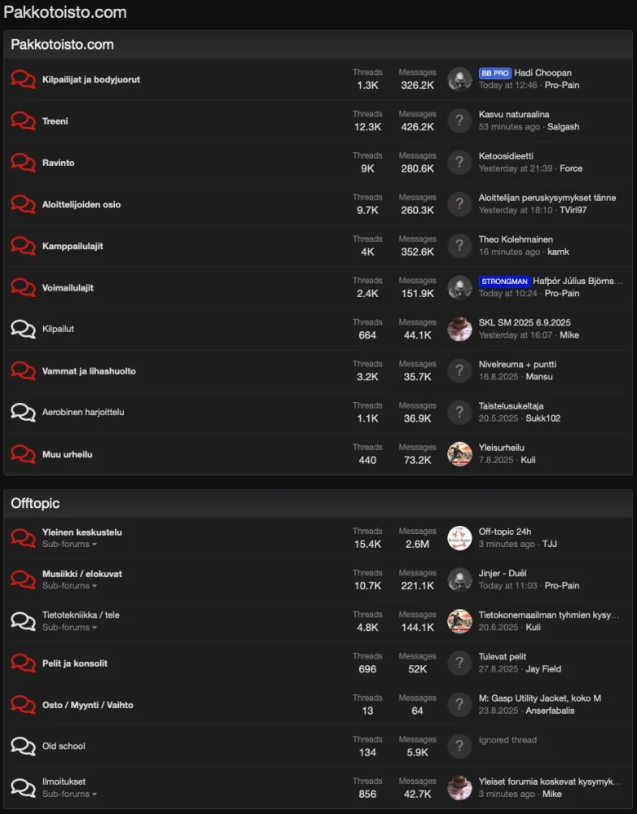Screen dimensions: 637x814
Task: Expand Sub-forums under Yleinen keskustelu
Action: point(69,544)
